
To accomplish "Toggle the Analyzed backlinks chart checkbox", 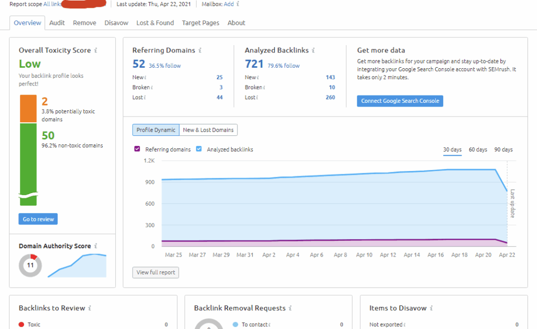I will [199, 149].
